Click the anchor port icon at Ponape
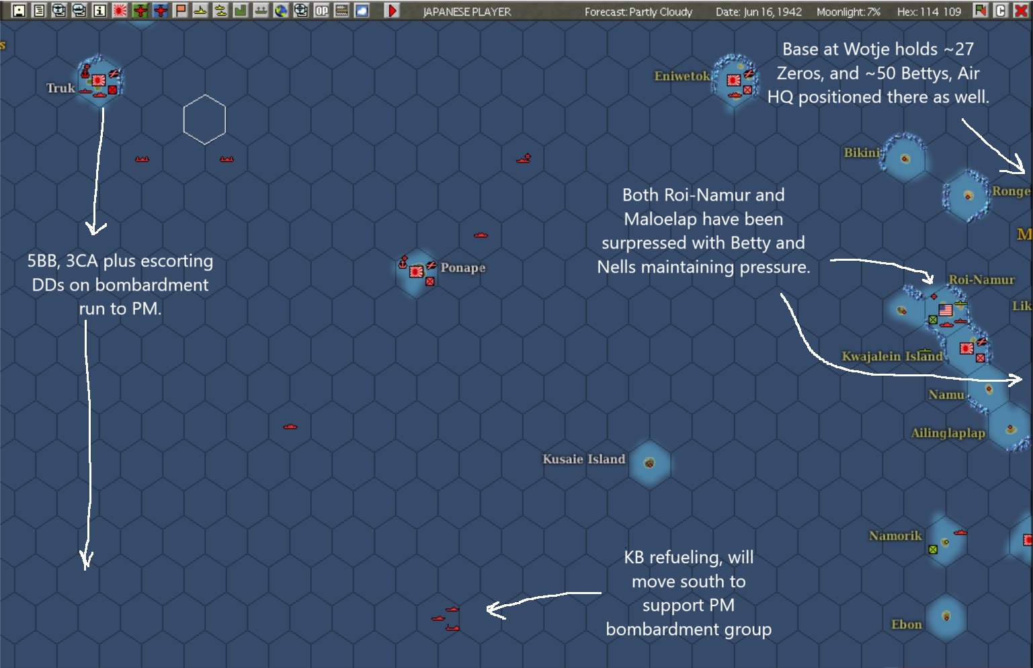1033x668 pixels. coord(403,261)
